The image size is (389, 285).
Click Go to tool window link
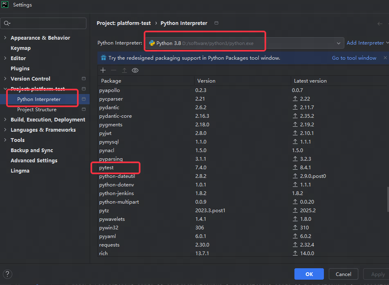354,58
